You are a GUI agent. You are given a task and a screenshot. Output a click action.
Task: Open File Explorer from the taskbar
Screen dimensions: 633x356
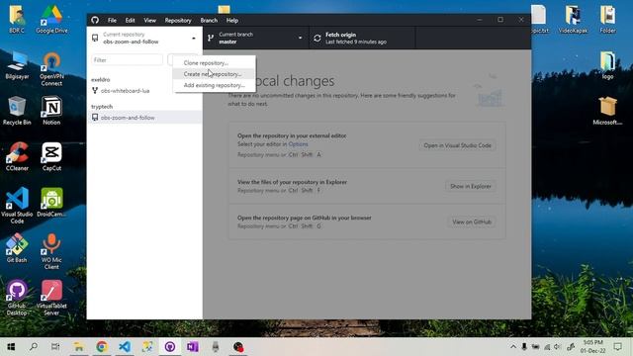coord(78,347)
